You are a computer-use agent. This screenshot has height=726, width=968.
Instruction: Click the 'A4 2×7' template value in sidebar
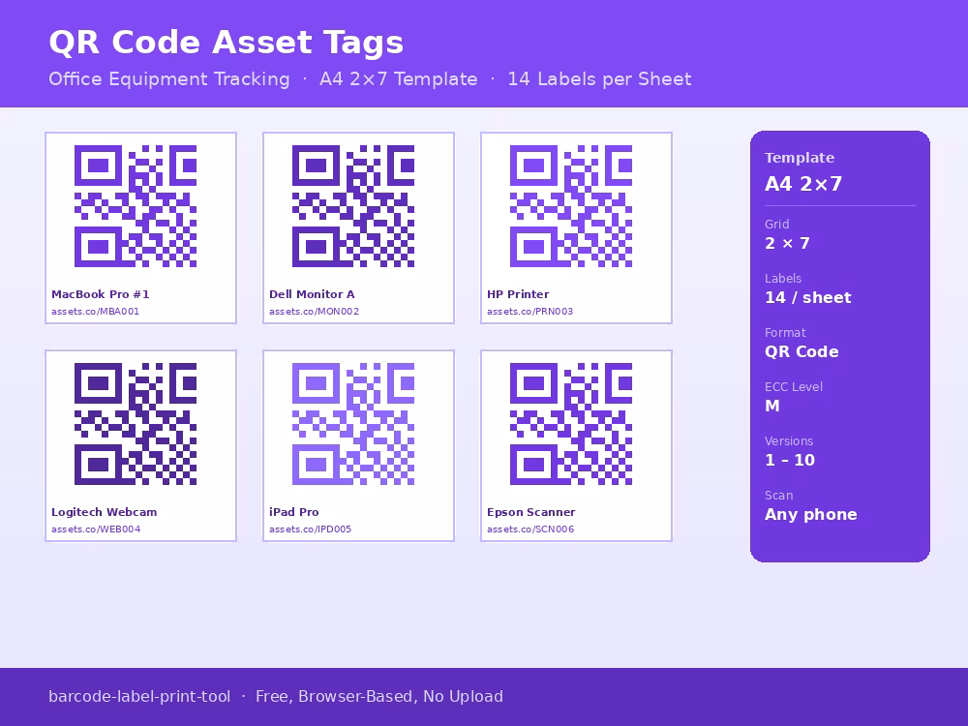803,184
